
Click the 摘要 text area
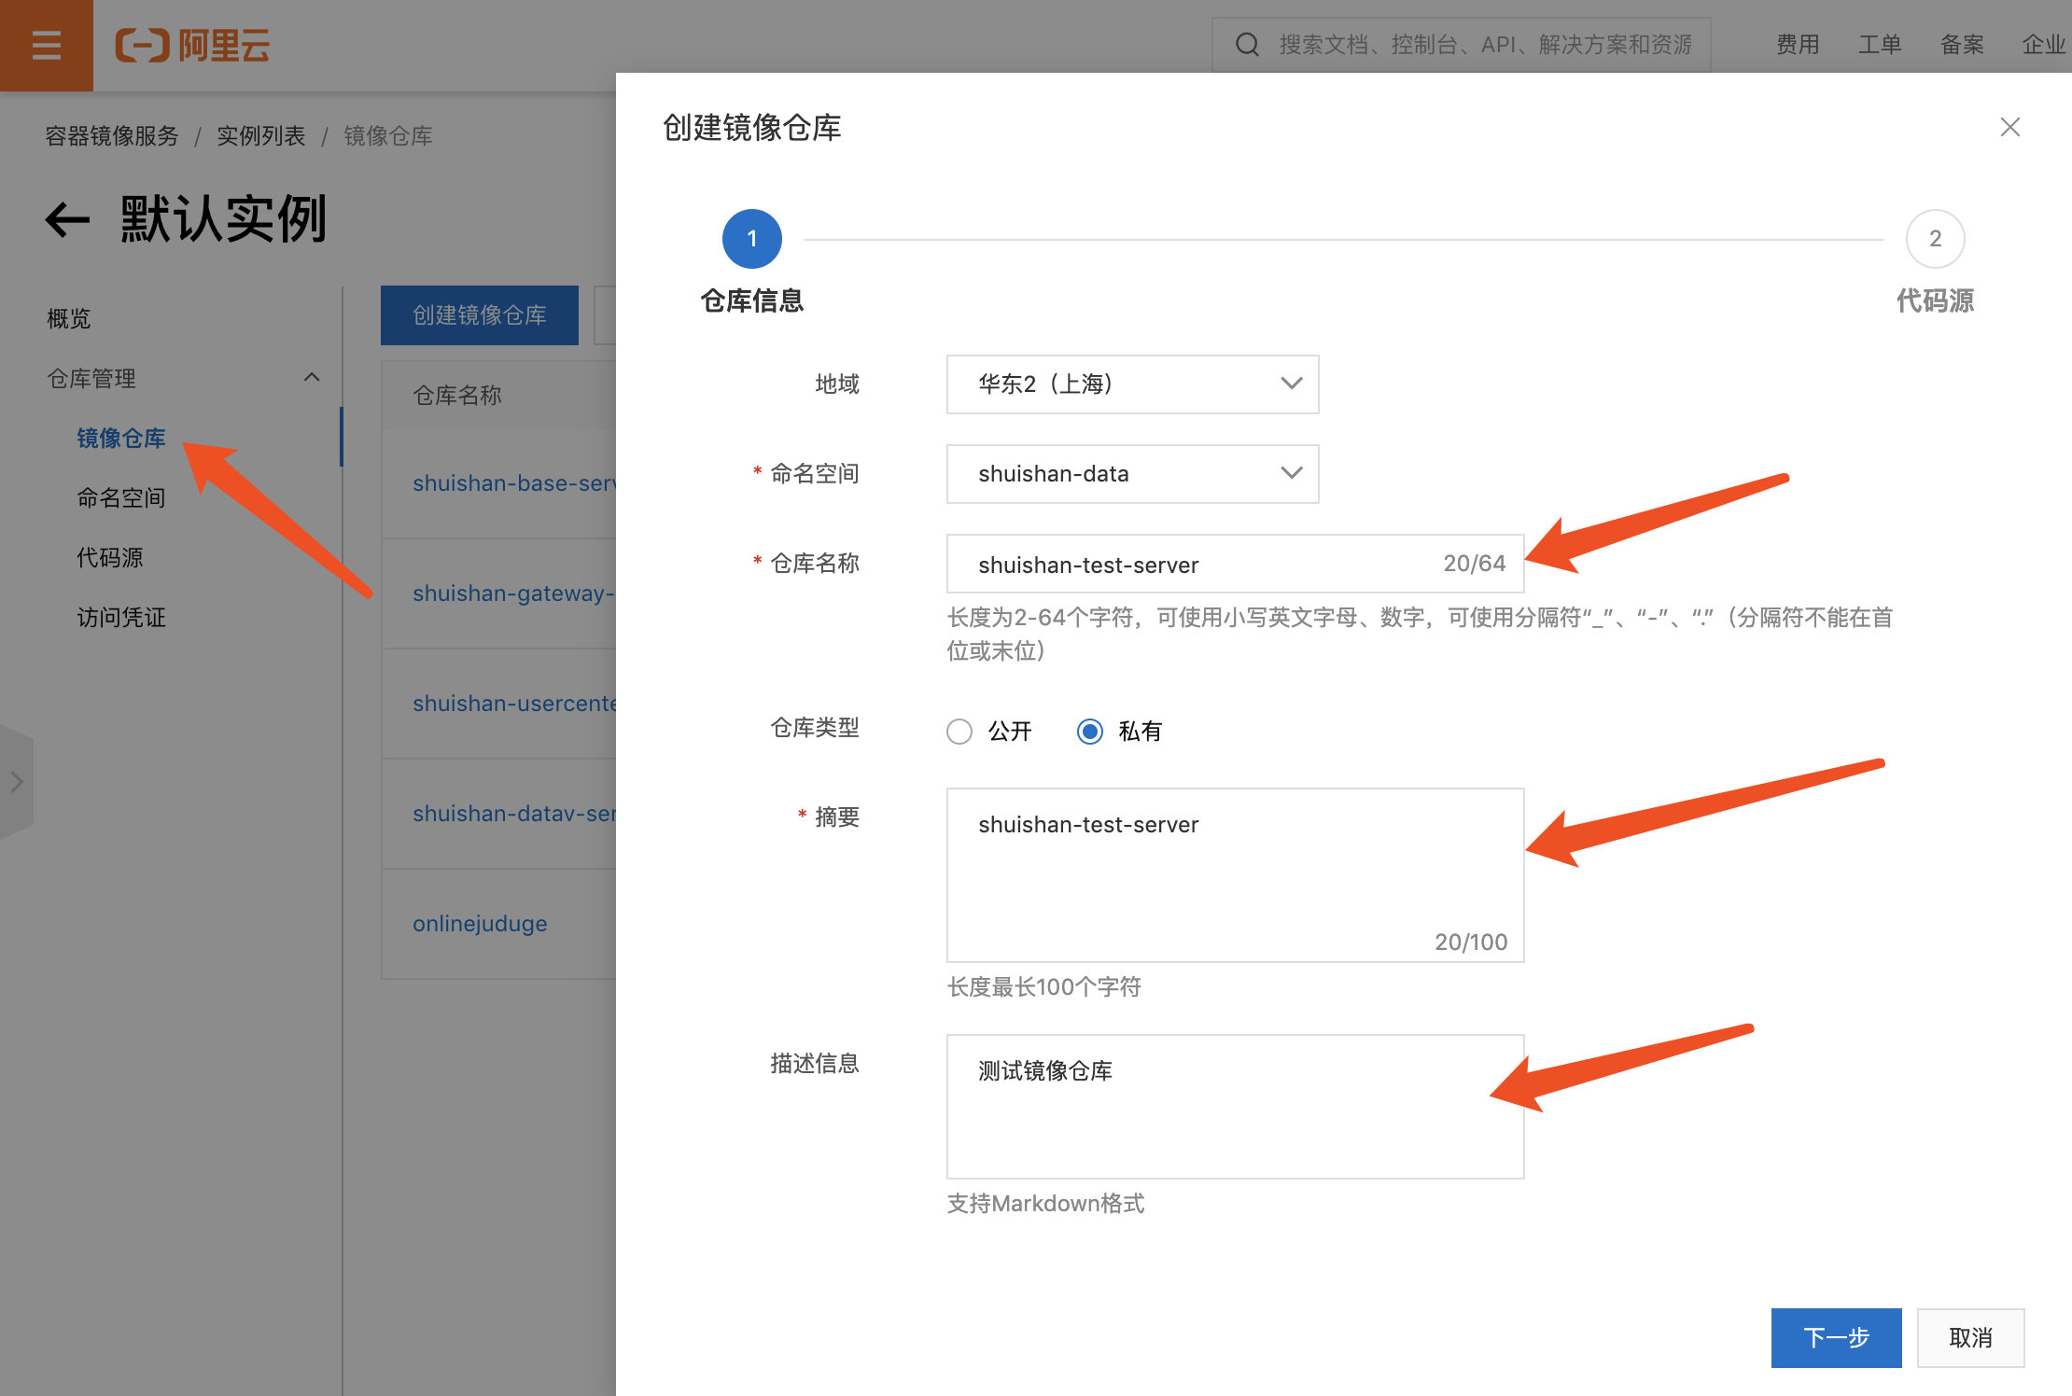(x=1235, y=875)
